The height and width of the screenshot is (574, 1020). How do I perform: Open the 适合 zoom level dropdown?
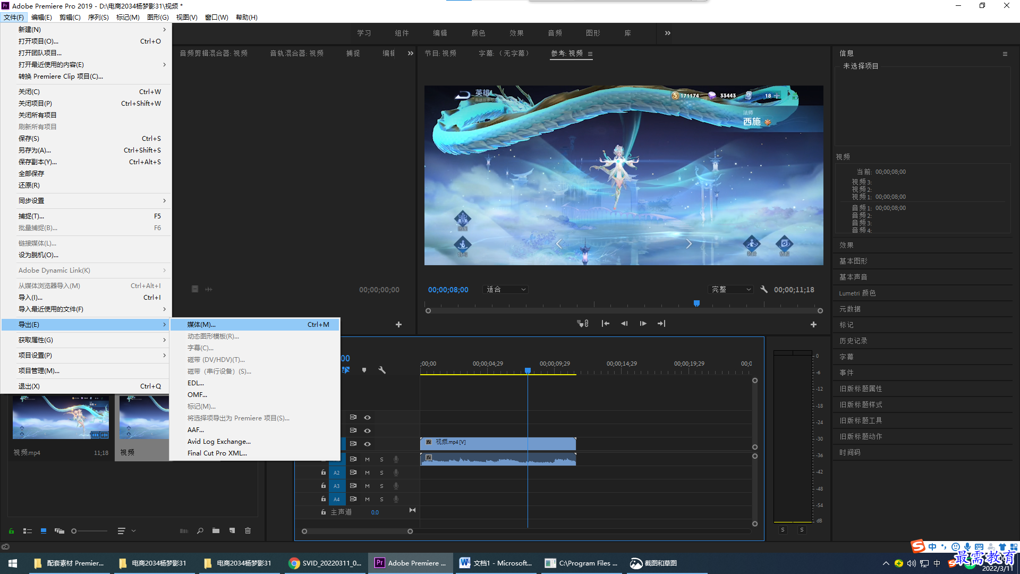(x=506, y=290)
